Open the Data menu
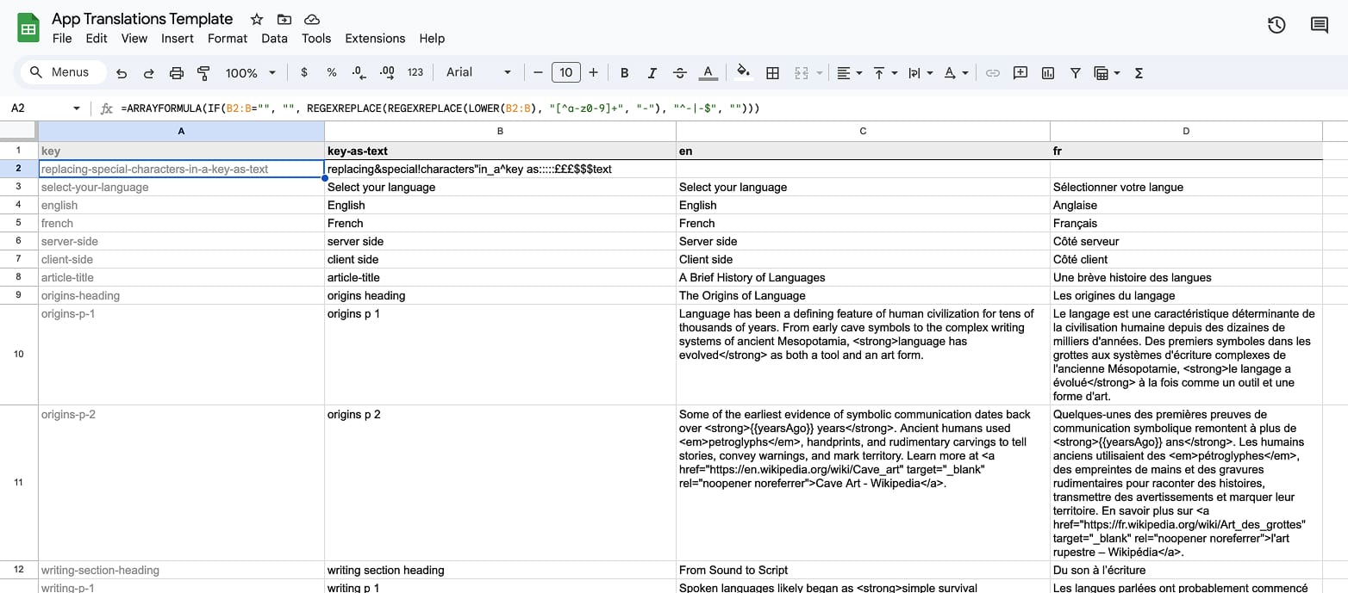The height and width of the screenshot is (593, 1348). (274, 39)
